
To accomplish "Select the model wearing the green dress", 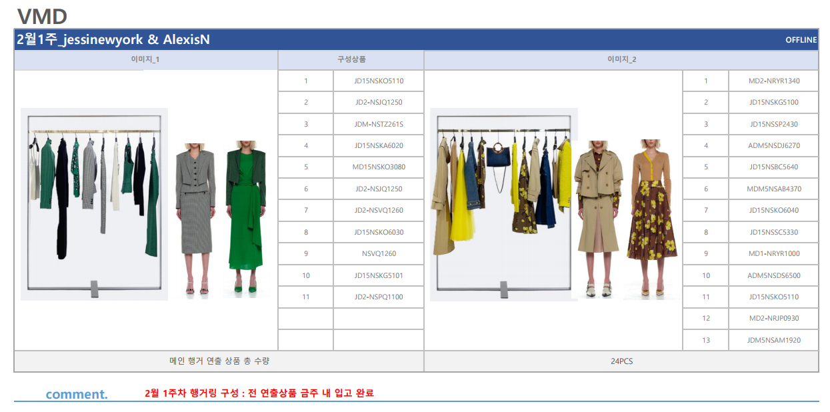I will tap(246, 217).
